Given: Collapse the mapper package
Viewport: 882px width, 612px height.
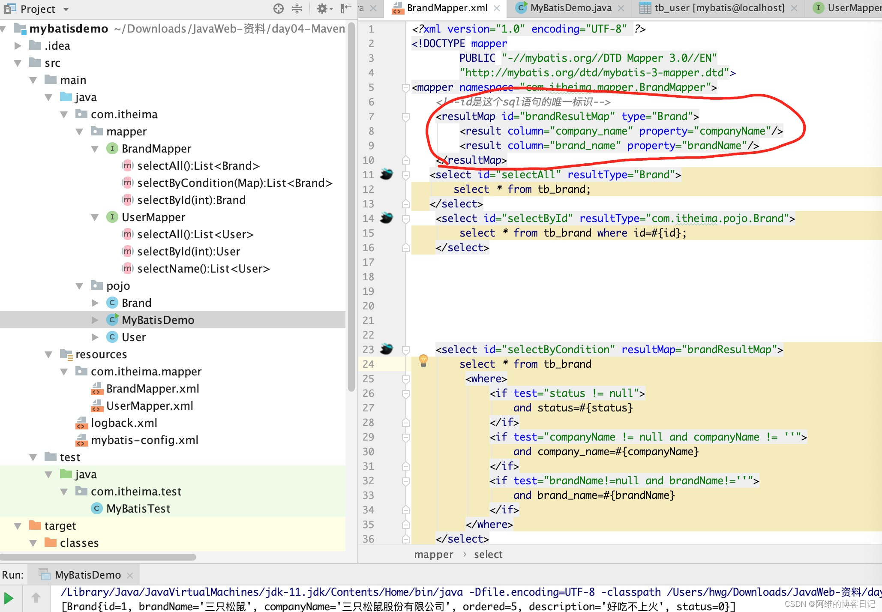Looking at the screenshot, I should click(79, 132).
